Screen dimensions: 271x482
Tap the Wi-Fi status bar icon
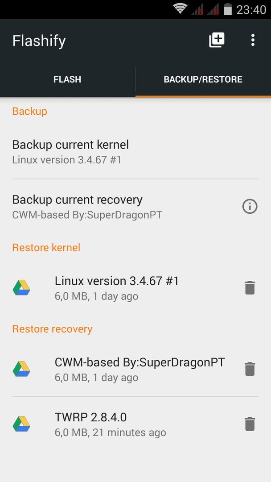pos(180,9)
